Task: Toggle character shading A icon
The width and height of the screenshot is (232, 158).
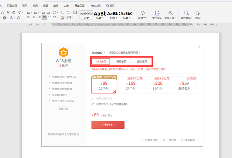Action: [18, 18]
